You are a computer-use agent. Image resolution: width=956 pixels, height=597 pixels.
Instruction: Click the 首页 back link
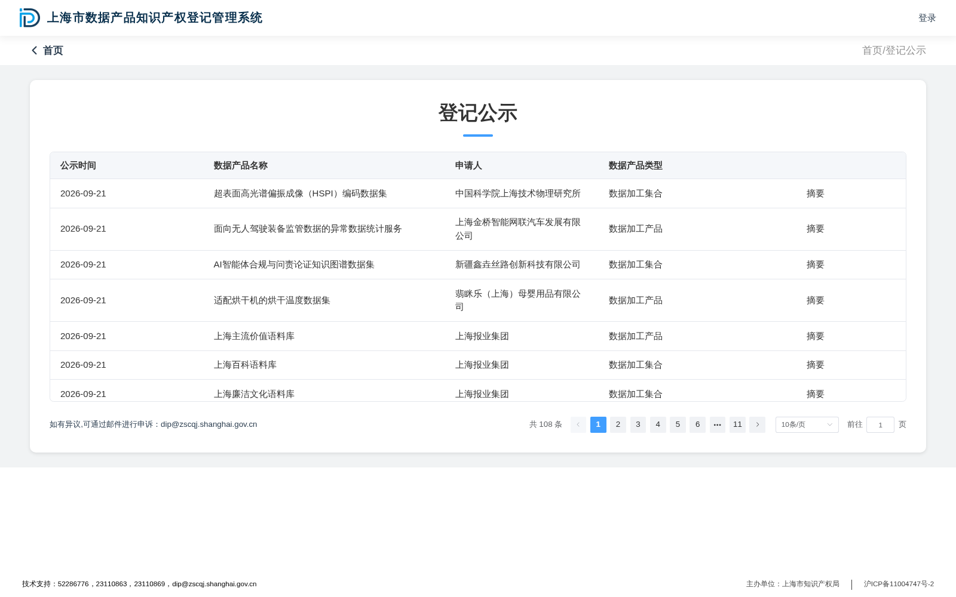click(53, 51)
